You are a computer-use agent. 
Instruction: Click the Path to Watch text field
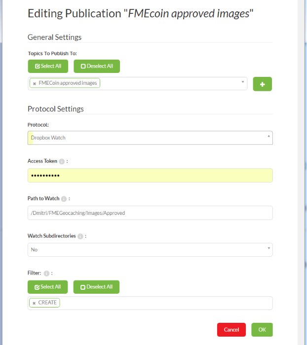[x=150, y=213]
